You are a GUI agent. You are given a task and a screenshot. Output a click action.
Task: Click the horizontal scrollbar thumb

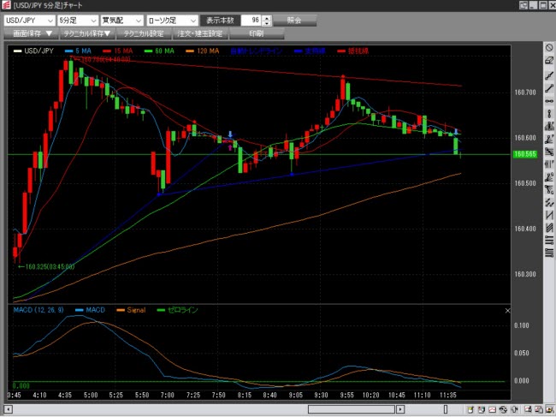click(352, 409)
